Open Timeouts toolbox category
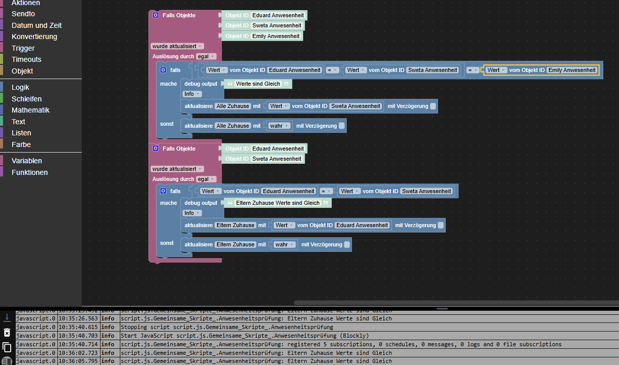This screenshot has height=365, width=619. 26,59
